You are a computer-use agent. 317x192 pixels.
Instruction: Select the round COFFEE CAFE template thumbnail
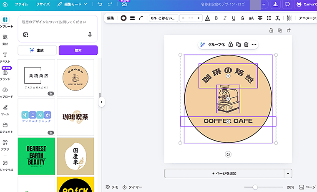coord(75,78)
